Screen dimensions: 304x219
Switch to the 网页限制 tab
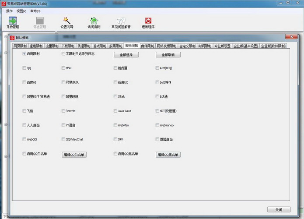tap(20, 46)
